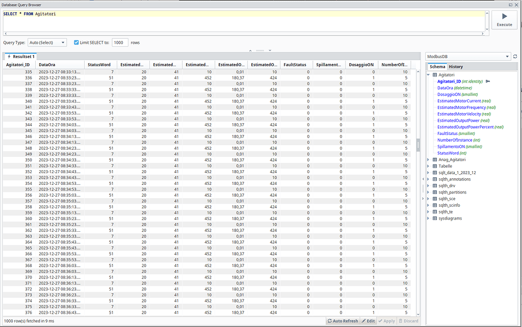Toggle Edit mode for the resultset
Viewport: 522px width, 327px height.
pos(368,321)
